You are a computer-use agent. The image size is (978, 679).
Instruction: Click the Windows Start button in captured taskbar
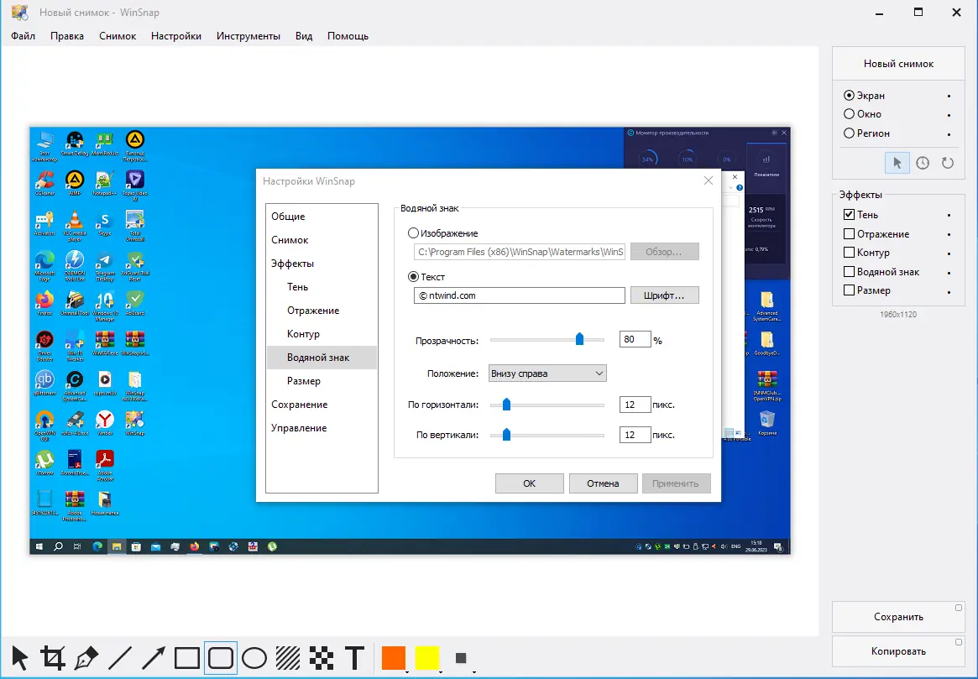39,547
